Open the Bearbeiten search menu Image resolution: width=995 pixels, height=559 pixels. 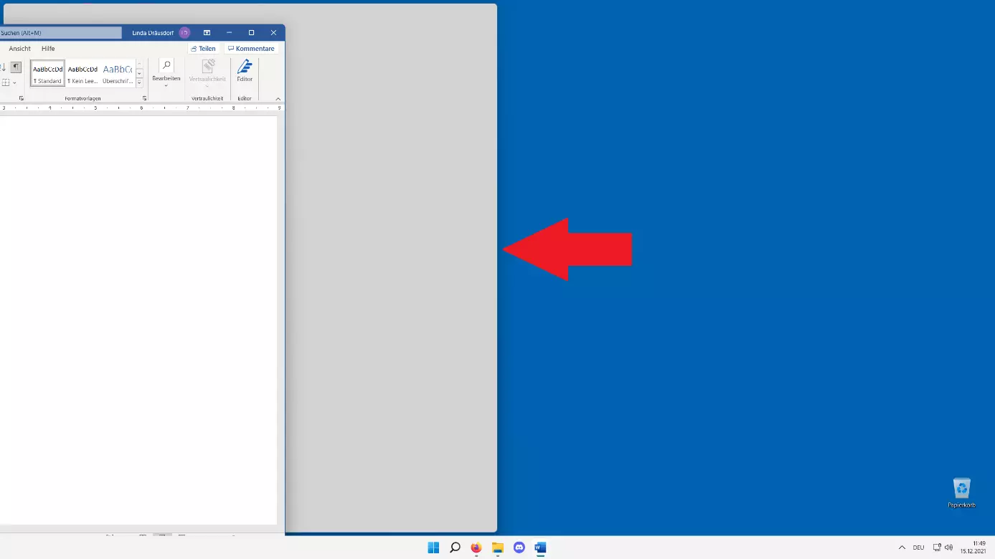(166, 73)
